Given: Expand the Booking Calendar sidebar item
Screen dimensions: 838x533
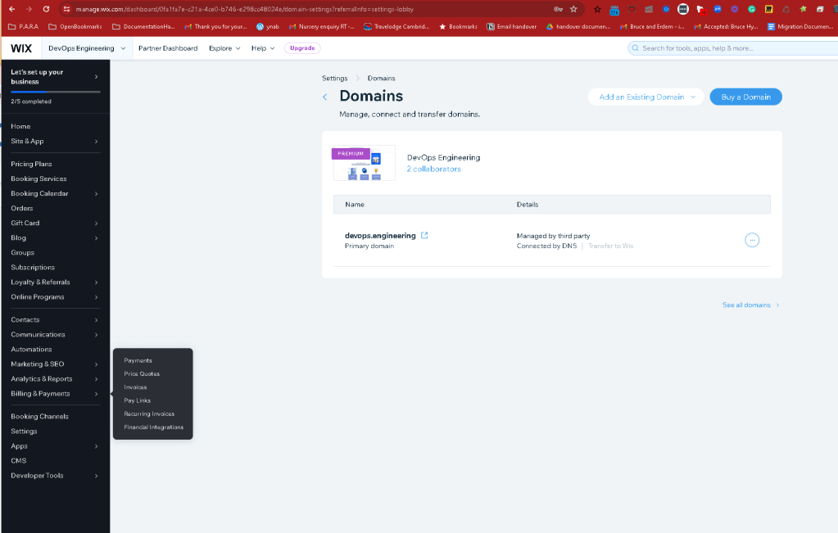Looking at the screenshot, I should [96, 194].
